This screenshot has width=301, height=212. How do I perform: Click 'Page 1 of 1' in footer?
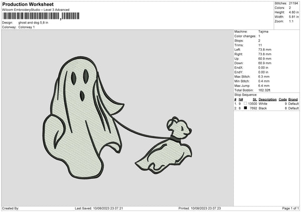(290, 208)
